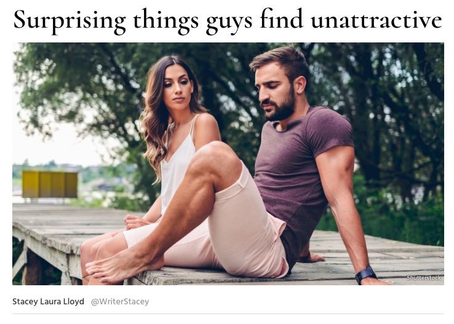
Task: Open author Stacey Laura Lloyd's profile
Action: pos(49,301)
